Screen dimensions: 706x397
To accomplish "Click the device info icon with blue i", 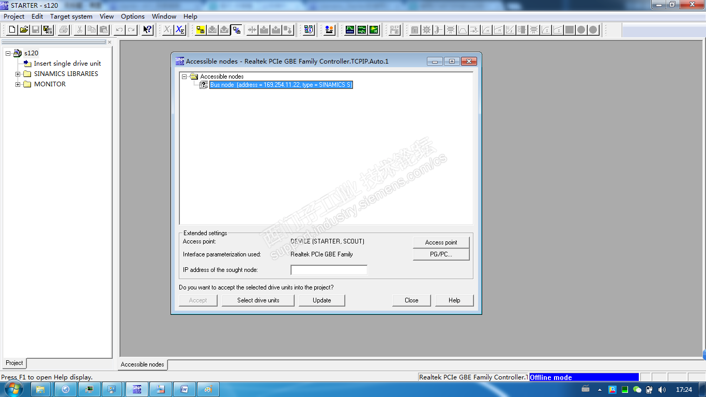I will pyautogui.click(x=309, y=30).
